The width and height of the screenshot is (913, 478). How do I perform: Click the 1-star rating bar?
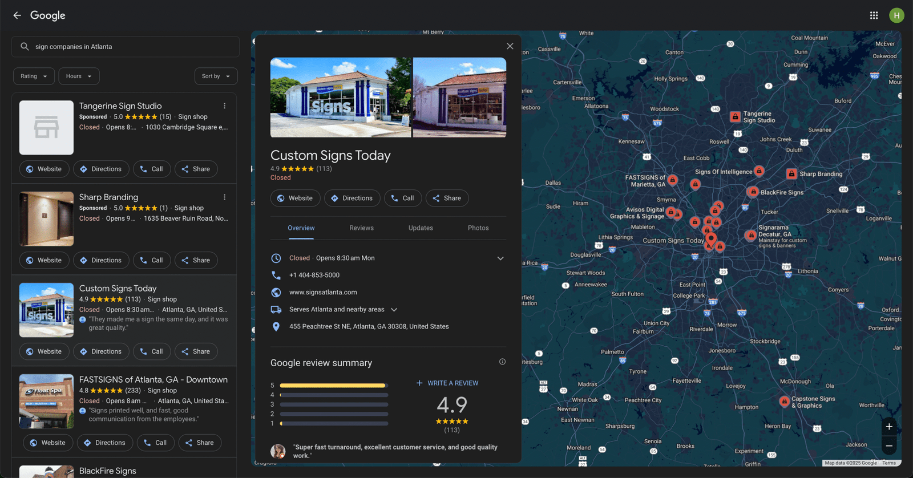pos(334,424)
